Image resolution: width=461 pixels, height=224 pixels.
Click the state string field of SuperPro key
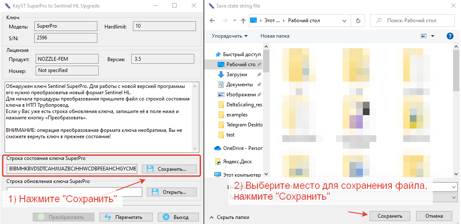[x=72, y=169]
